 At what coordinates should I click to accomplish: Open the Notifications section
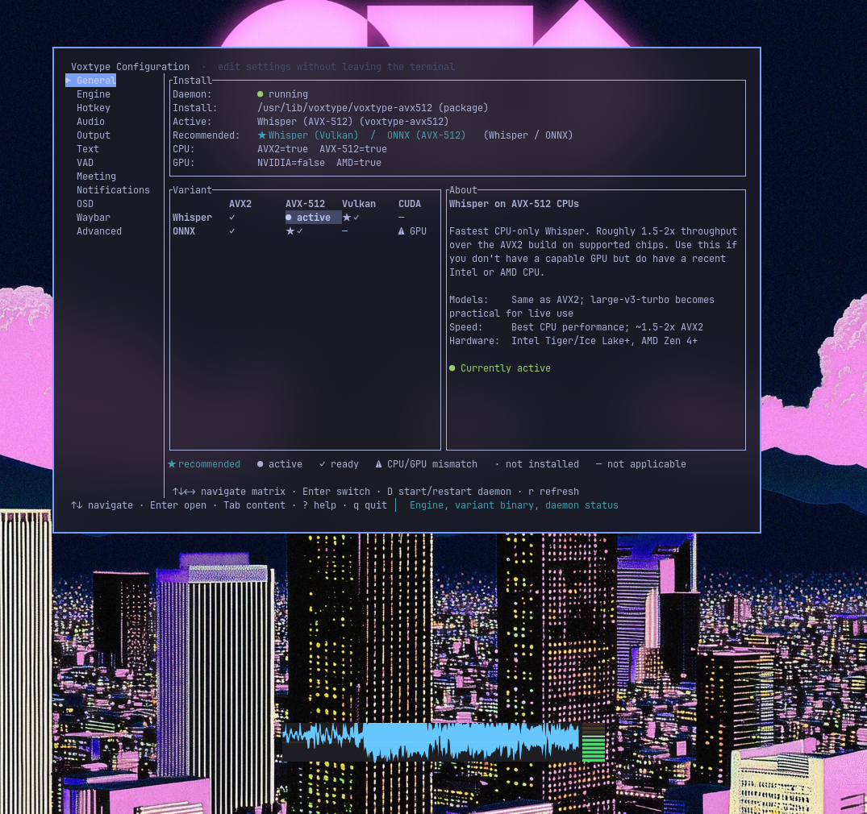coord(114,190)
